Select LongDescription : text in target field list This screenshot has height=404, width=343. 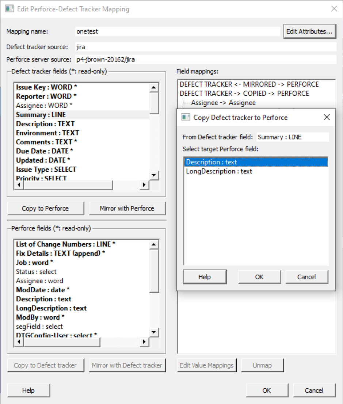tap(219, 171)
